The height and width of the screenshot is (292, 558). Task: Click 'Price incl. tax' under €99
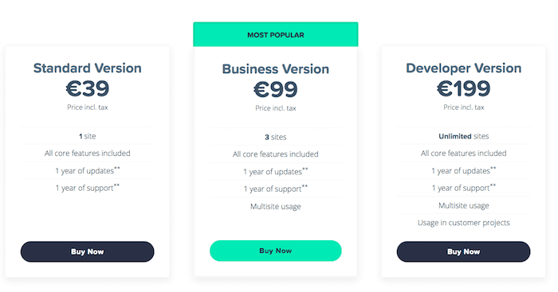(276, 108)
